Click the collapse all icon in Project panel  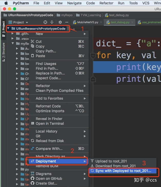[52, 22]
